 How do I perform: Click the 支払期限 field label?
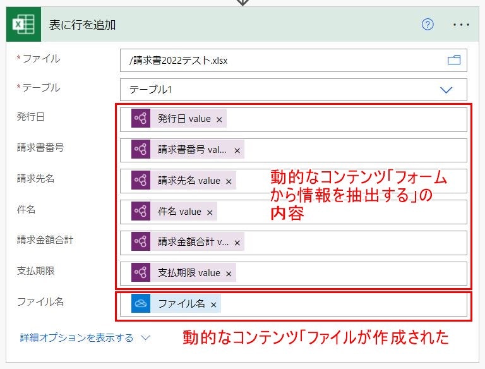pyautogui.click(x=35, y=270)
